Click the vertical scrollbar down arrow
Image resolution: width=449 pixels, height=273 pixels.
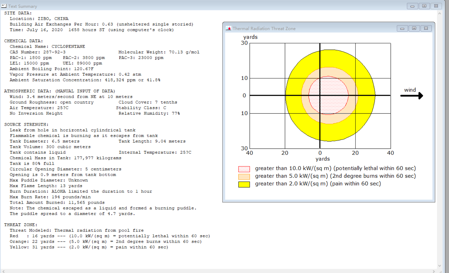coord(440,266)
